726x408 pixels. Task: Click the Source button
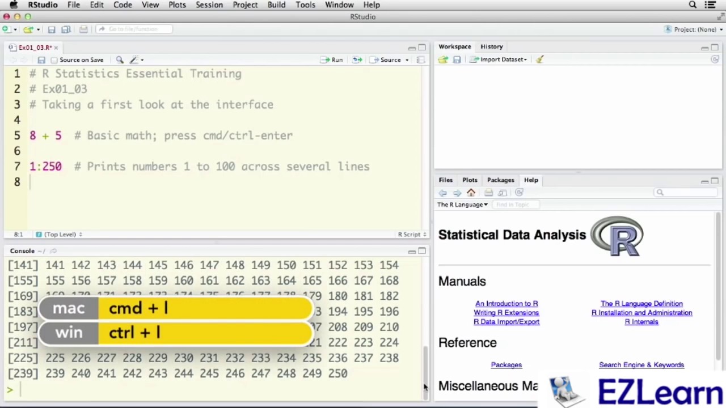click(x=386, y=59)
